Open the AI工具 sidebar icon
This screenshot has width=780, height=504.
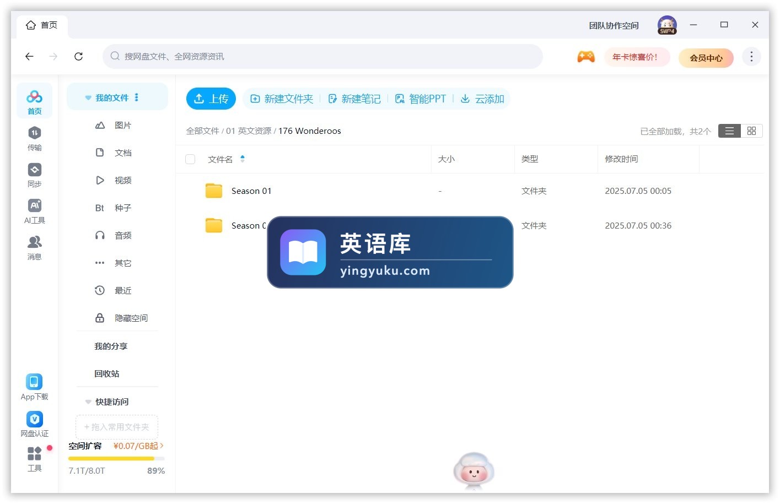(x=34, y=211)
